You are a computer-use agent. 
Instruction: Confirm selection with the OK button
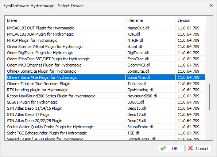point(171,148)
